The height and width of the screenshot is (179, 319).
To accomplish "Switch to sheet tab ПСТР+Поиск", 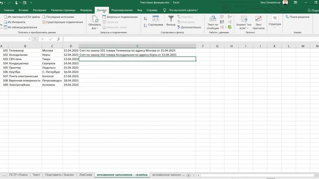I will click(x=18, y=175).
